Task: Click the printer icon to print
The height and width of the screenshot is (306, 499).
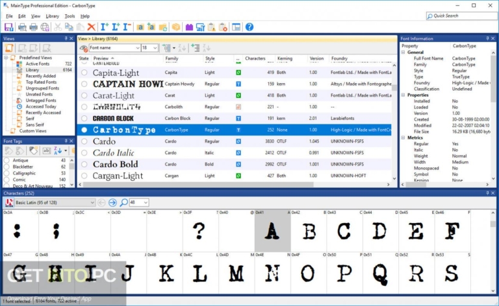Action: (x=33, y=27)
